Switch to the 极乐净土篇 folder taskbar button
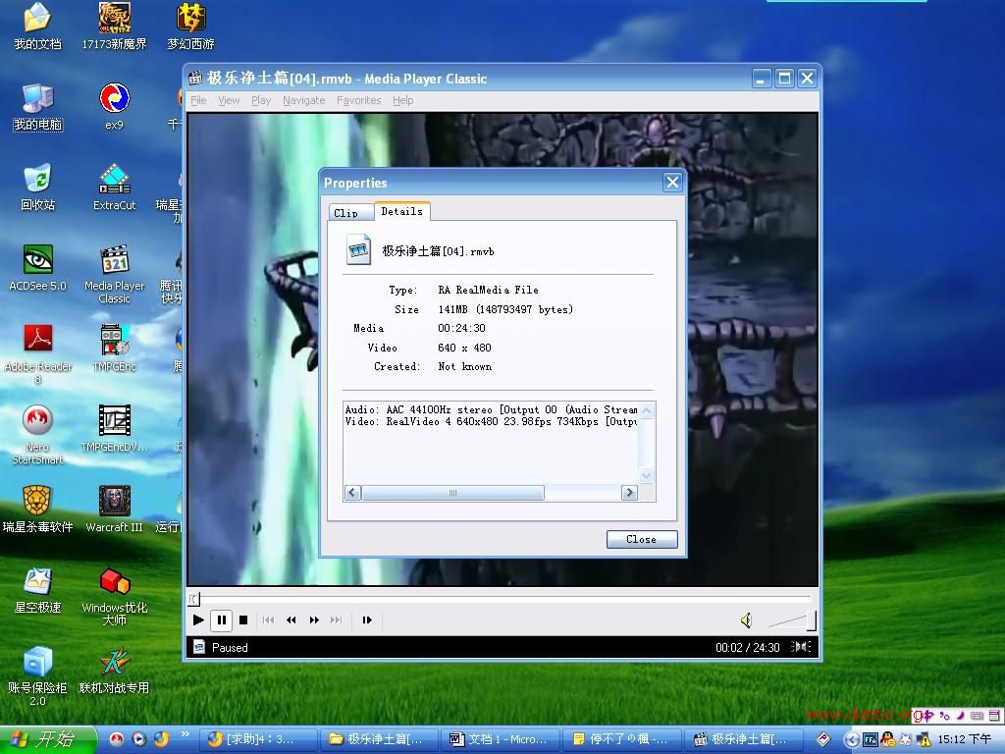1005x754 pixels. click(x=380, y=739)
